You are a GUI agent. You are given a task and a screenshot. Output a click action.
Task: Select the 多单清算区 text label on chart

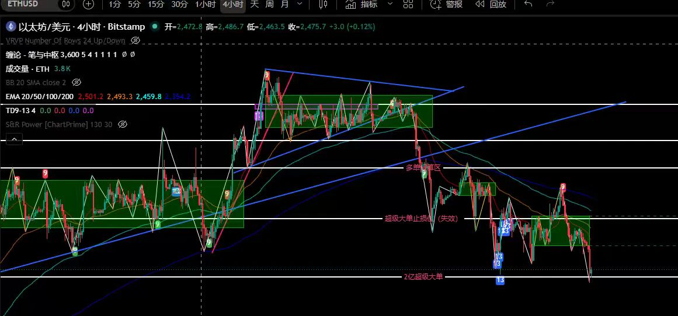pyautogui.click(x=422, y=168)
